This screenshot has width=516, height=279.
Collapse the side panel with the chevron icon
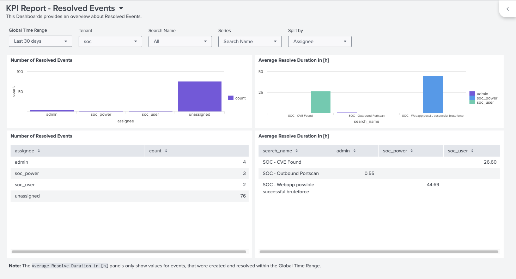point(507,8)
